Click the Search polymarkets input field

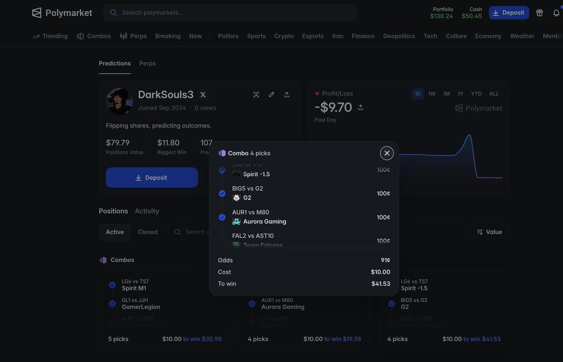point(230,13)
